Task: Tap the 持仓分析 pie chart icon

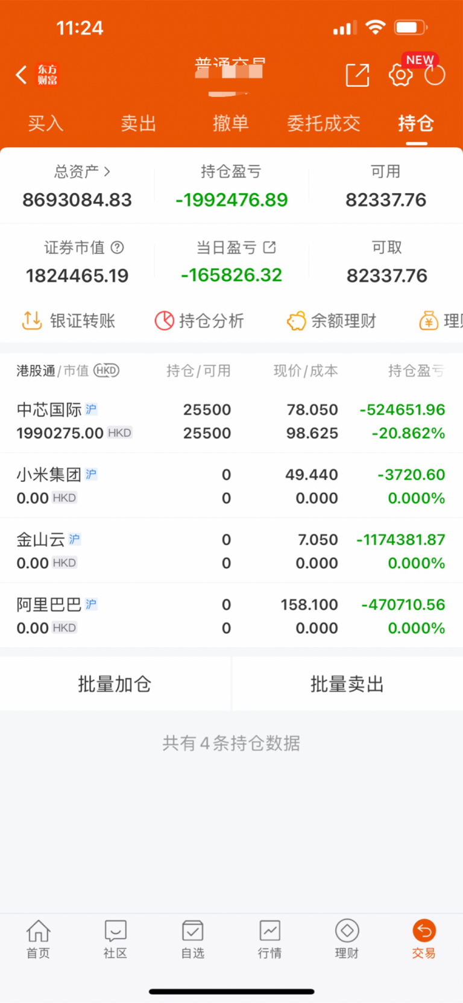Action: tap(164, 321)
